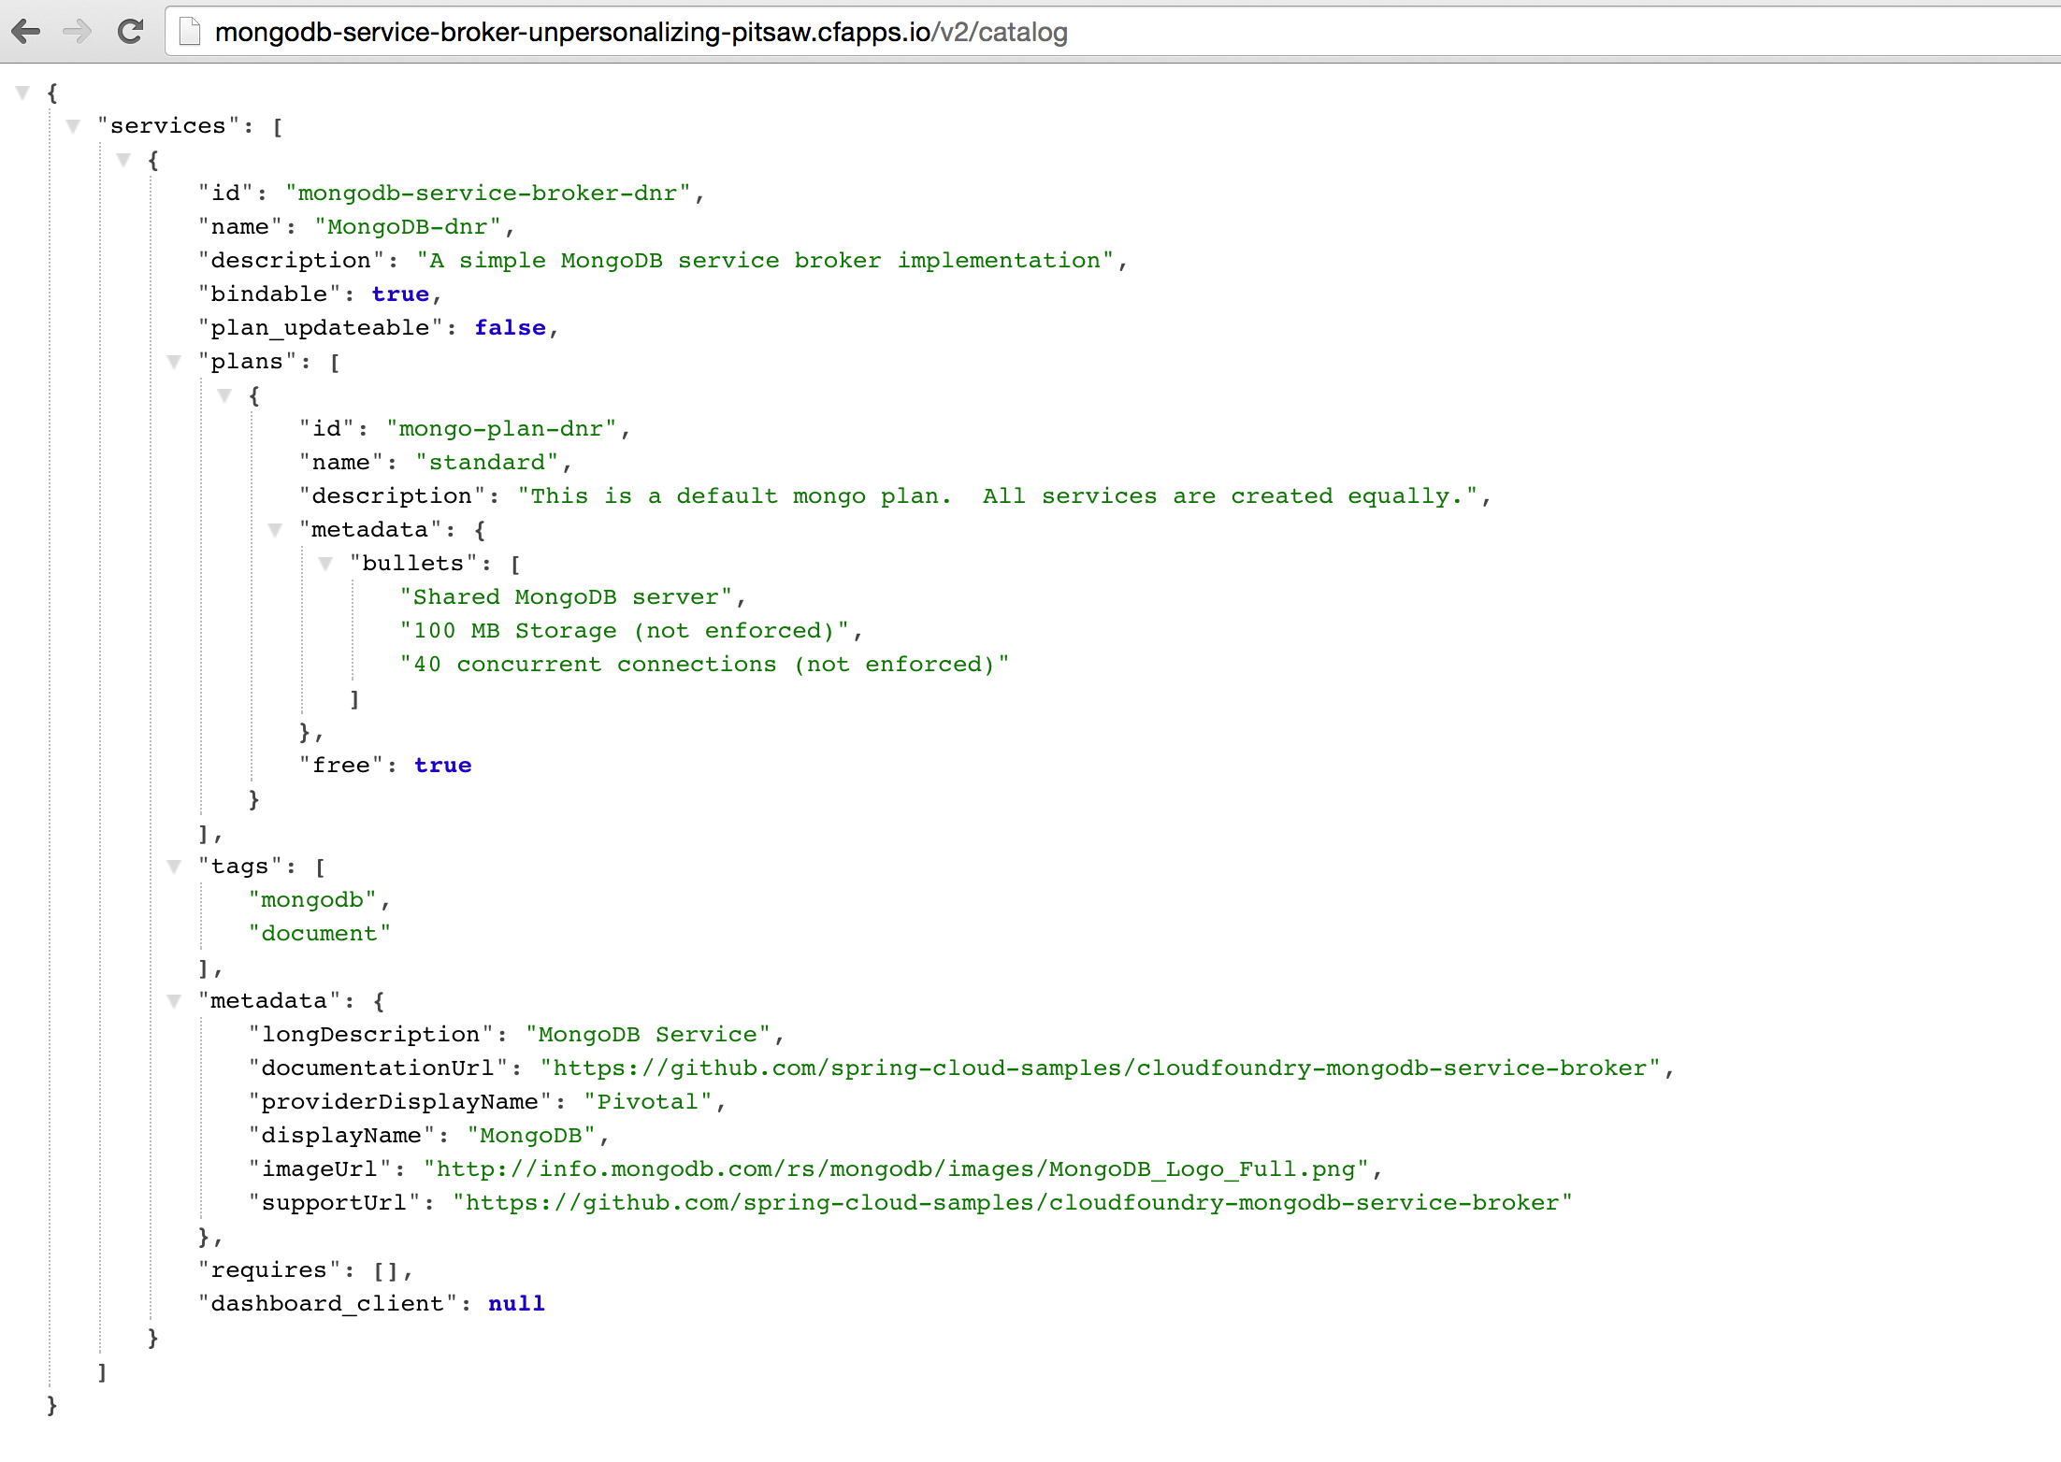Image resolution: width=2061 pixels, height=1462 pixels.
Task: Select the "standard" plan name
Action: [487, 463]
